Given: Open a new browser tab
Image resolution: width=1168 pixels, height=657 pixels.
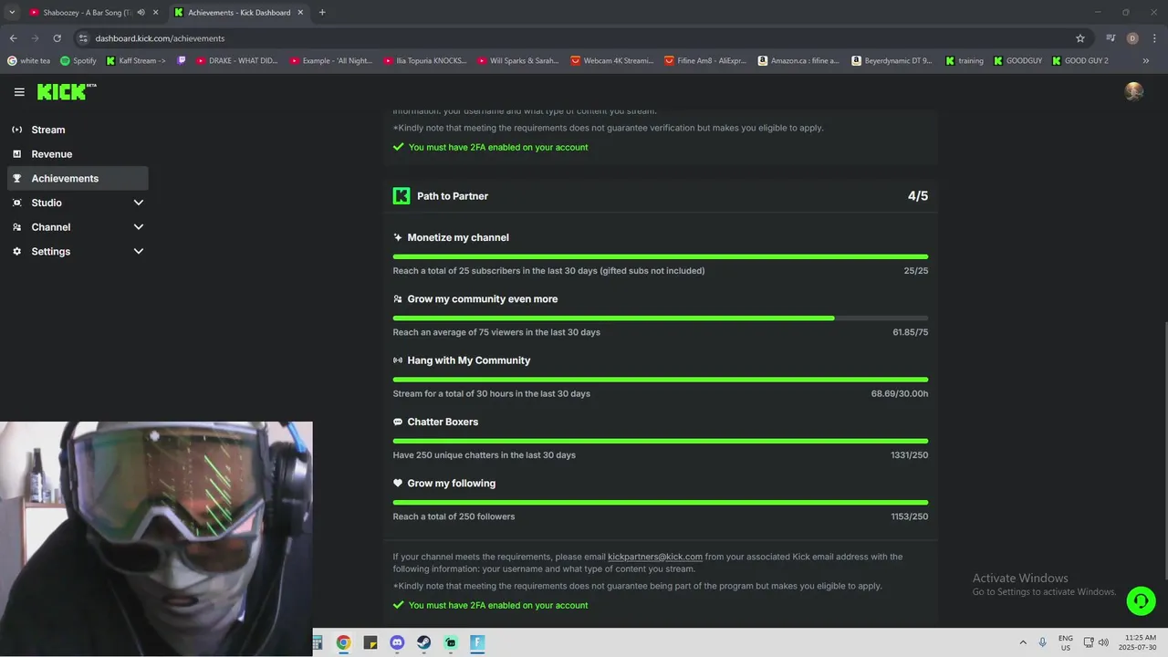Looking at the screenshot, I should point(322,13).
